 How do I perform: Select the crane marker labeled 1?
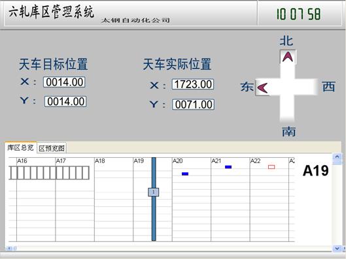coord(153,192)
